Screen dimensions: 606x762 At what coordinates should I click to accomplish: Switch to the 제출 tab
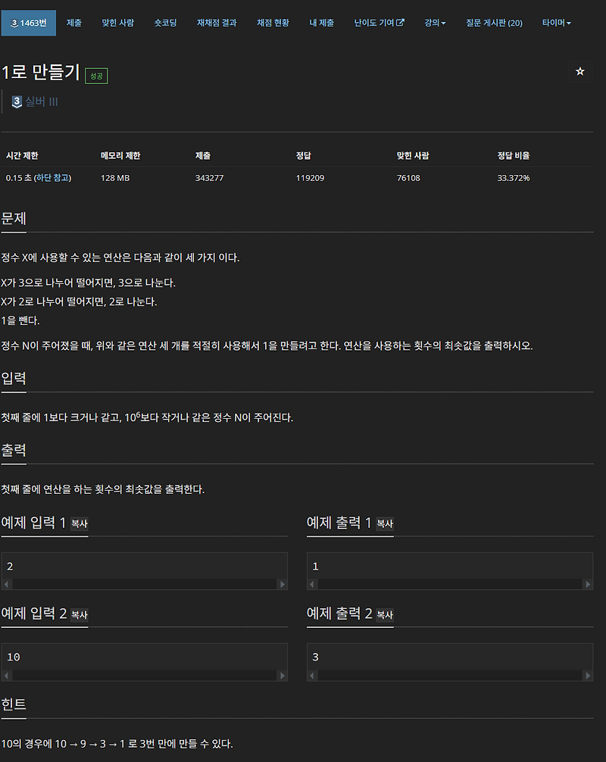point(74,23)
